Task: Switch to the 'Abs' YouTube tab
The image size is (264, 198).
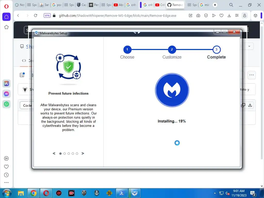Action: [x=119, y=5]
